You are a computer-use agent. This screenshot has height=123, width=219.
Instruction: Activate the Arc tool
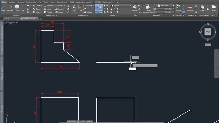23,8
